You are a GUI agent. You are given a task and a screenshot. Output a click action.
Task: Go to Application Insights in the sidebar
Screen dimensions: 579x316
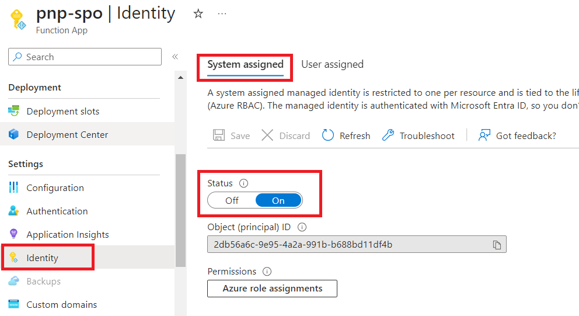(x=67, y=235)
